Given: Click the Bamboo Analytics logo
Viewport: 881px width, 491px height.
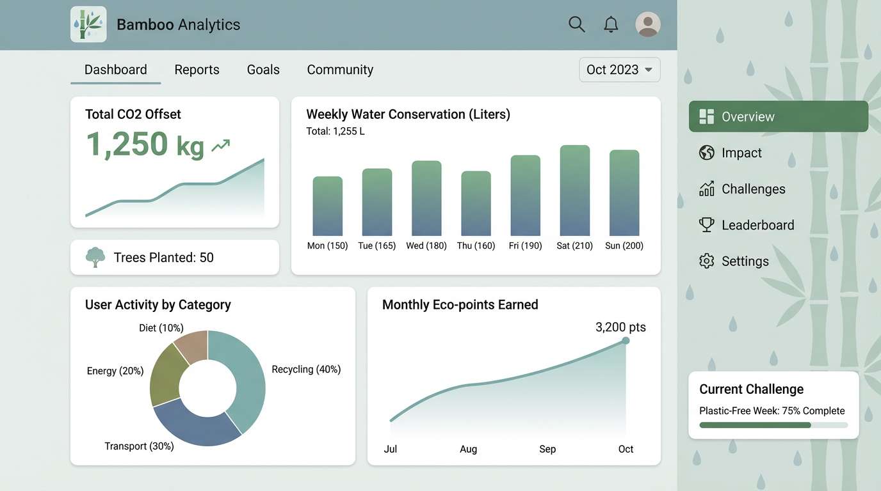Looking at the screenshot, I should [x=88, y=24].
